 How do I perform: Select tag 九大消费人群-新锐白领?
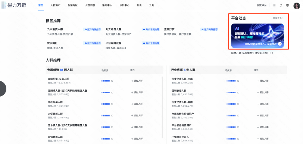click(60, 34)
